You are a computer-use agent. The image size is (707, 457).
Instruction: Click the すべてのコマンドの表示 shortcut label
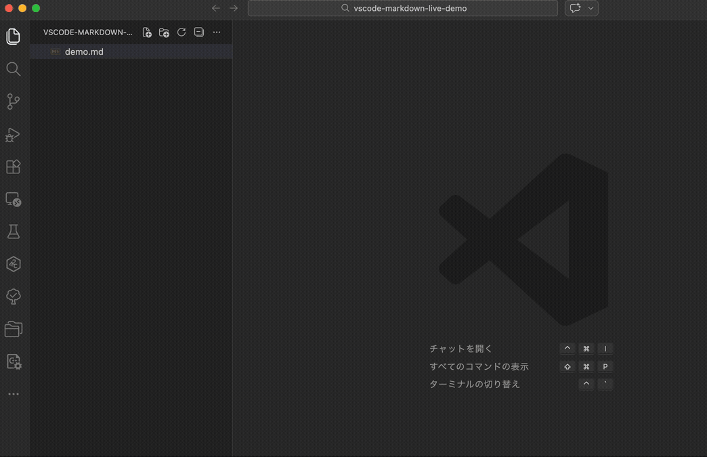pyautogui.click(x=479, y=366)
